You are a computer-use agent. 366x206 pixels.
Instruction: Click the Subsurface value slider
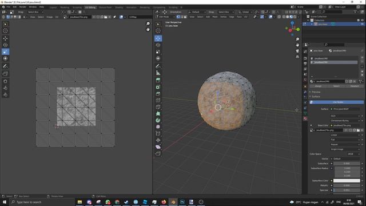click(x=347, y=164)
